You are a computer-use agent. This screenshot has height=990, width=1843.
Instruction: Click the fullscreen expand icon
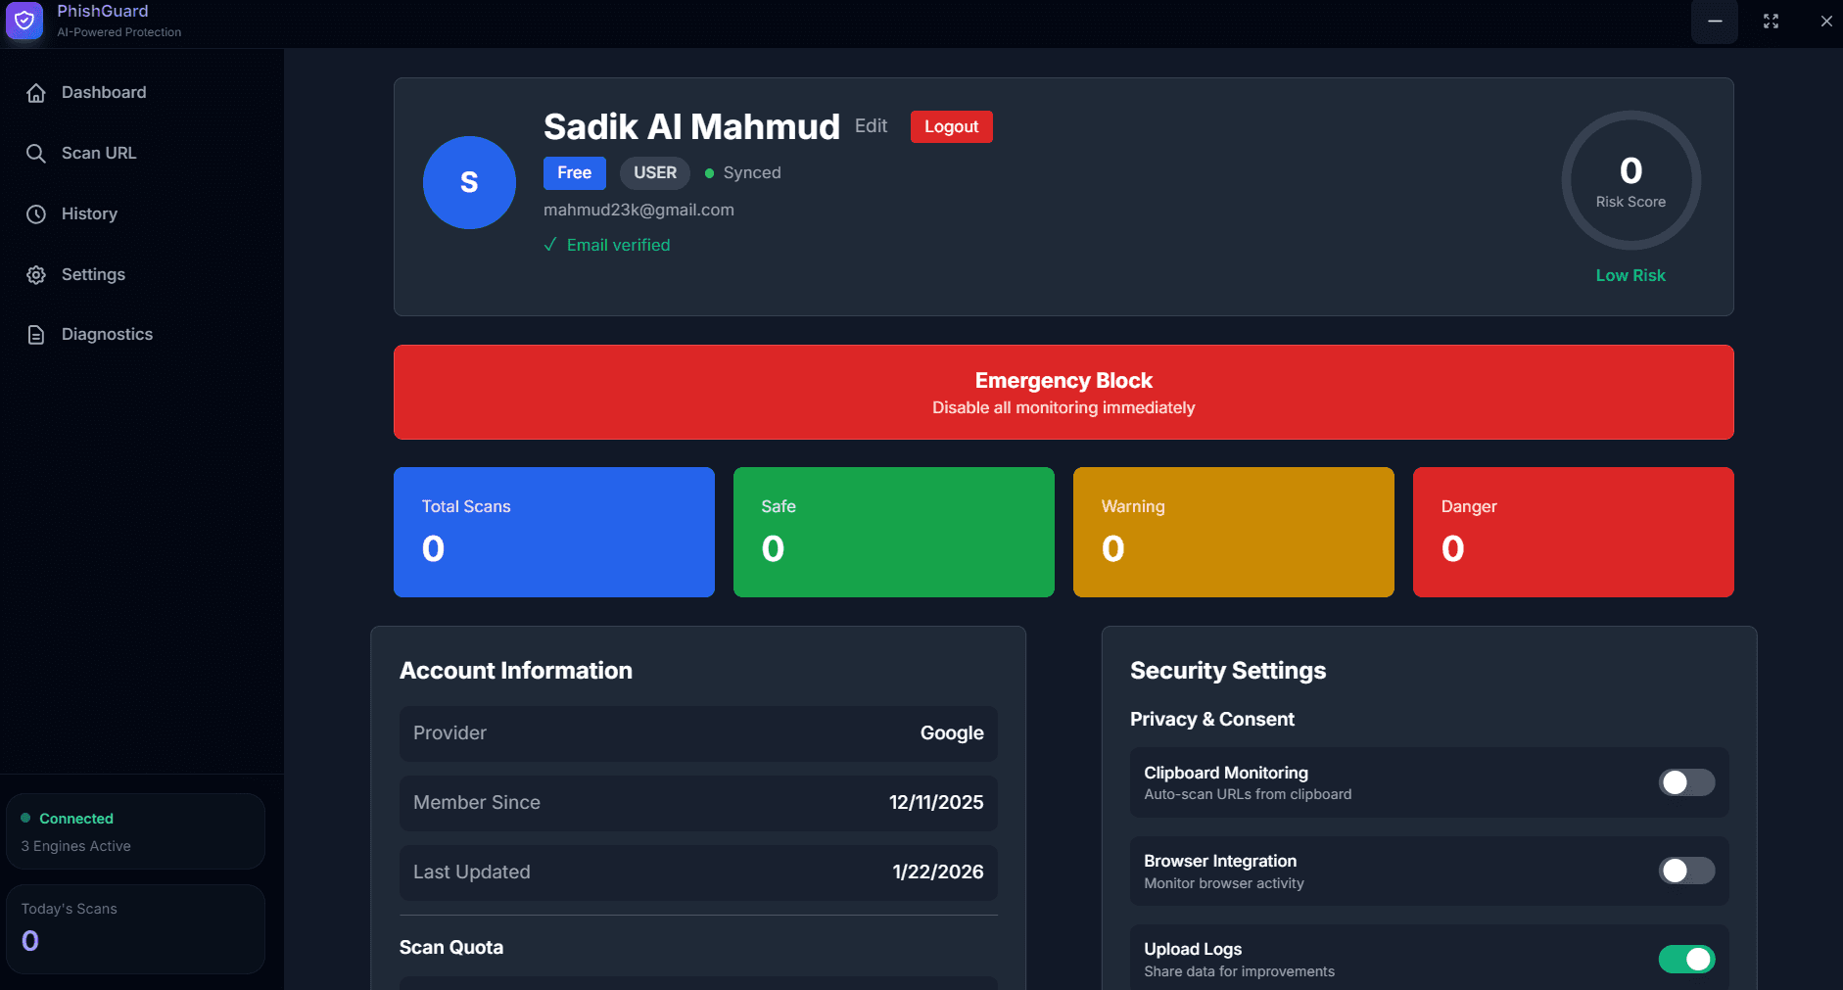1771,21
